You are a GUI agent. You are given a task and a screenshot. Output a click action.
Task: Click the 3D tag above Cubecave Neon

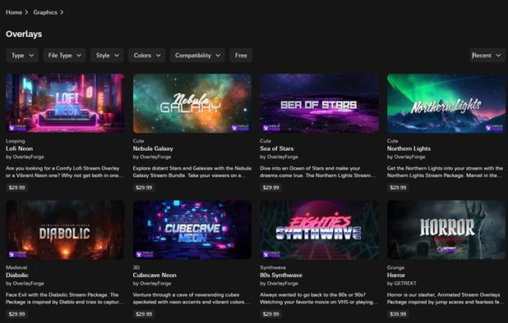point(136,267)
